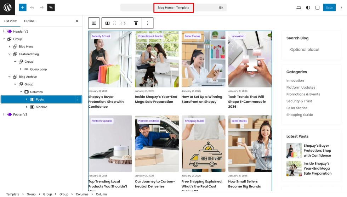The image size is (347, 197).
Task: Open the editor options three-dot menu
Action: (x=341, y=7)
